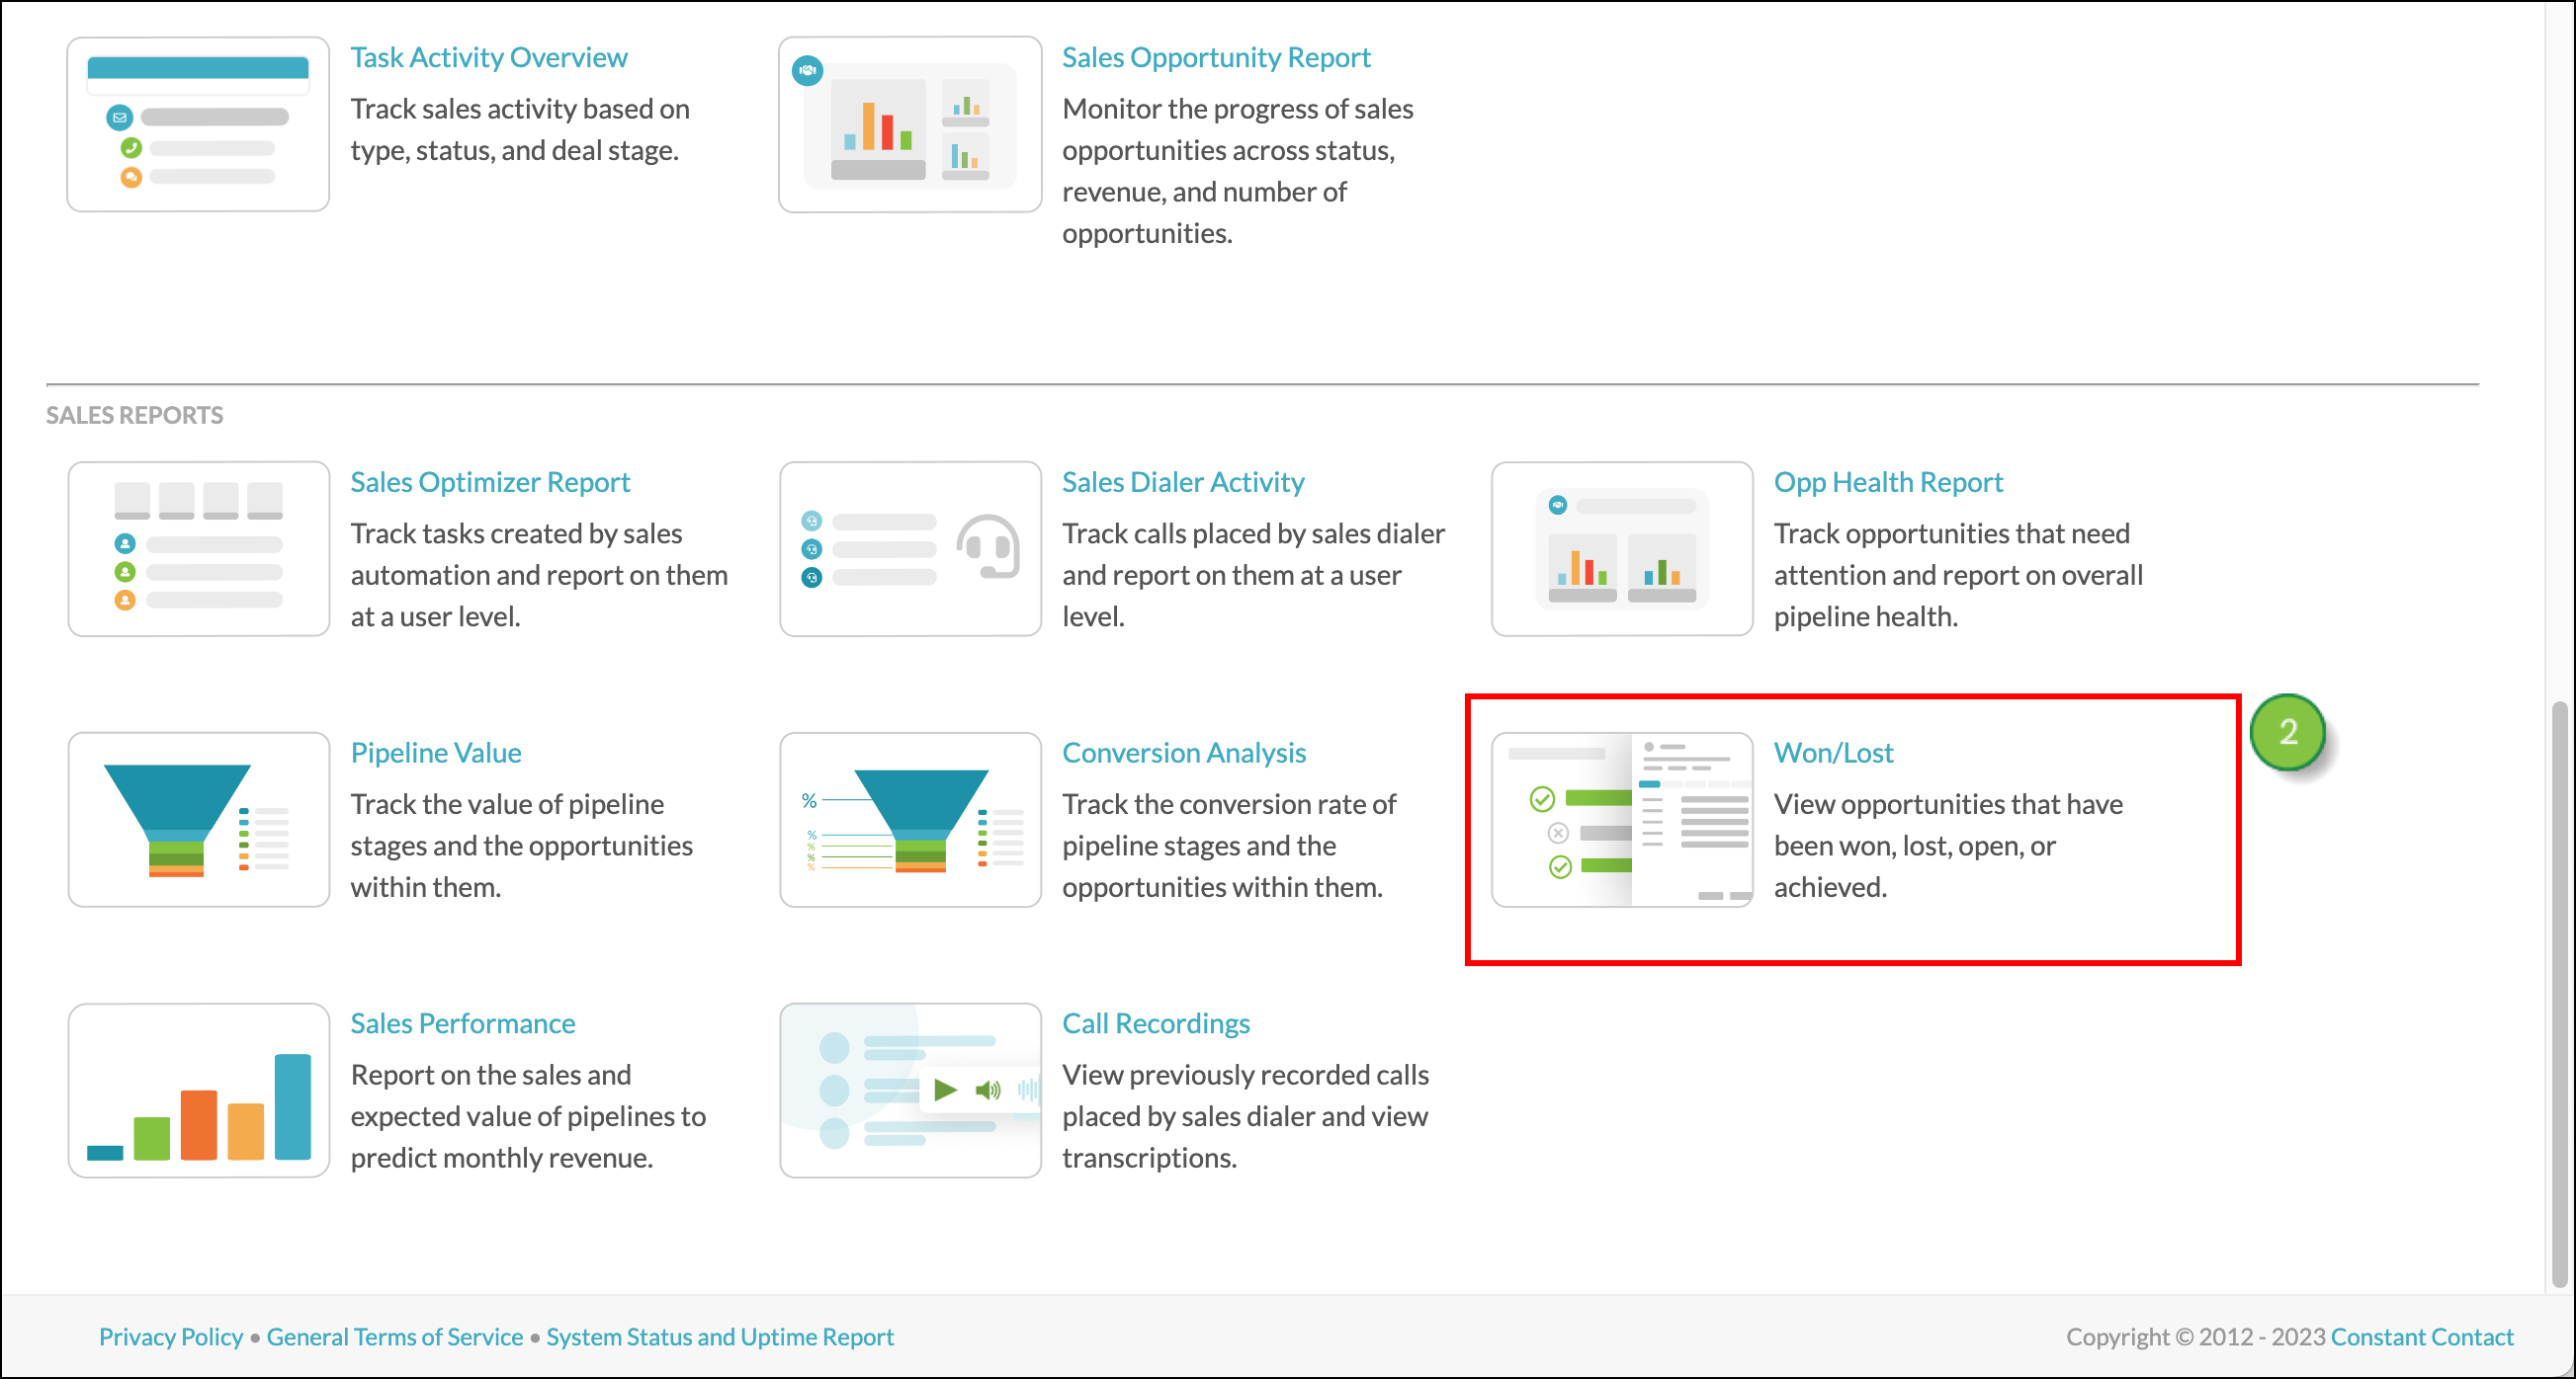2576x1379 pixels.
Task: Open the Task Activity Overview link
Action: point(488,57)
